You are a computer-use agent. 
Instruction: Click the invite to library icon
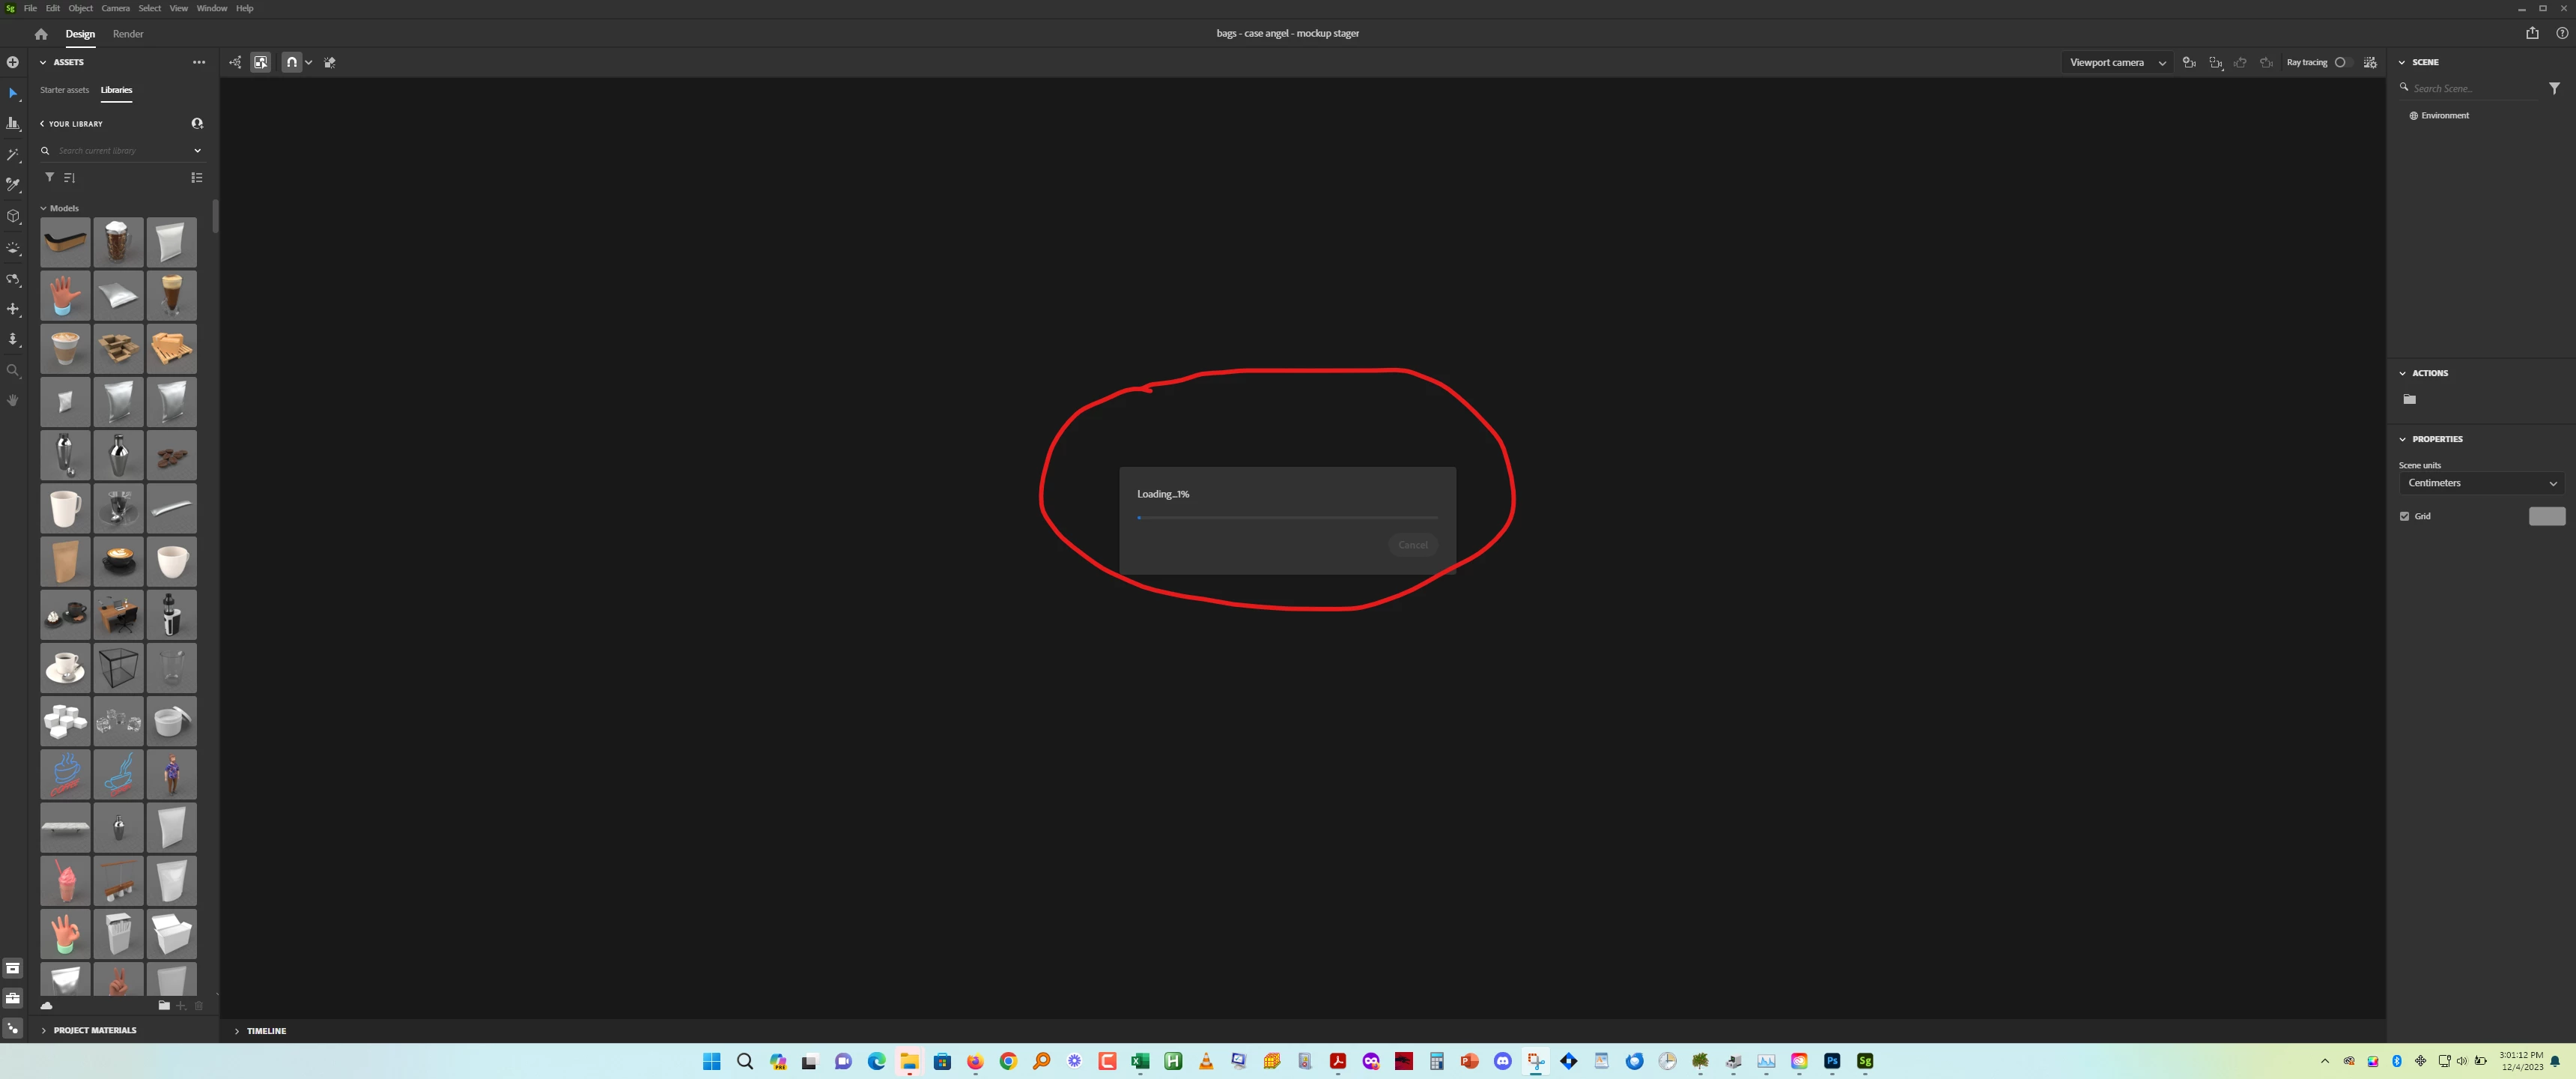click(197, 123)
